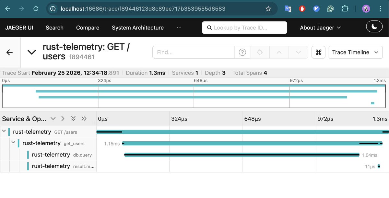Select rust-telemetry db.query span
389x198 pixels.
point(62,155)
